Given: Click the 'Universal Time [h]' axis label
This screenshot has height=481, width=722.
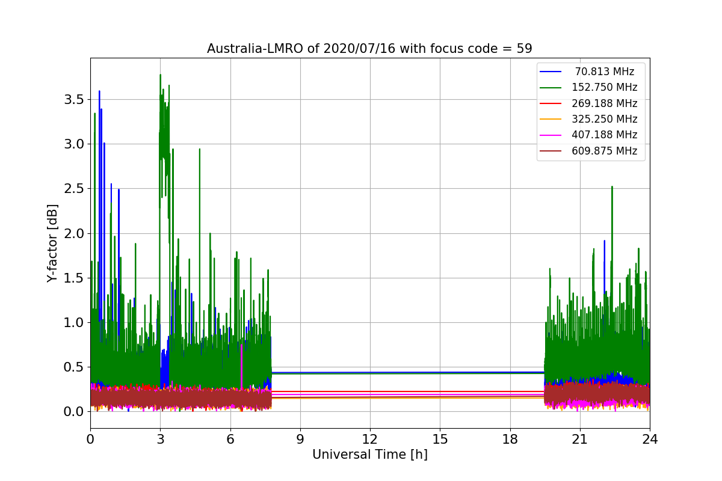Looking at the screenshot, I should click(x=370, y=455).
